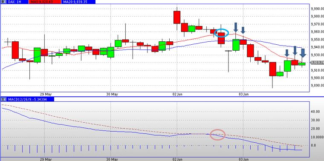Screen dimensions: 324x161
Task: Click the 9,970.00 price axis label
Action: pyautogui.click(x=317, y=24)
